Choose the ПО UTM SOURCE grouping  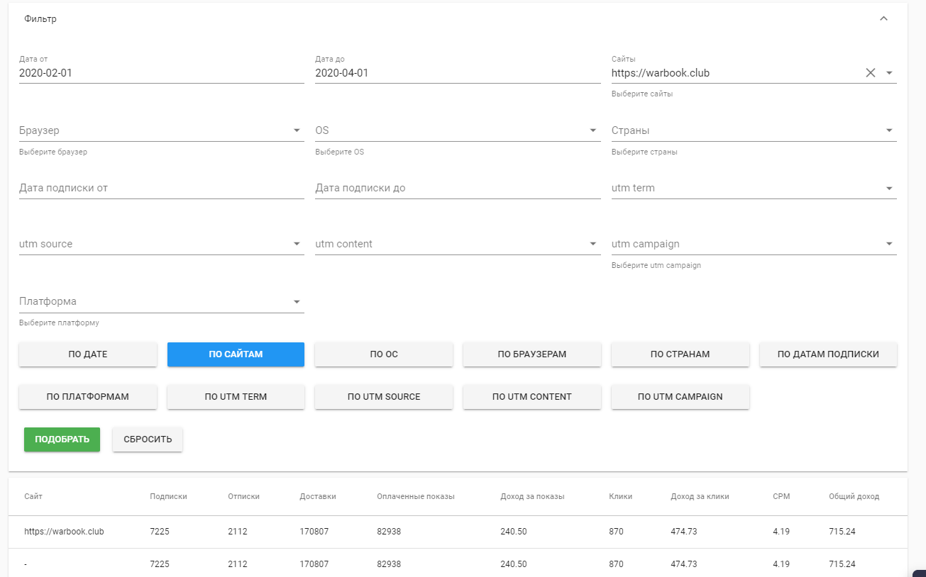click(384, 397)
